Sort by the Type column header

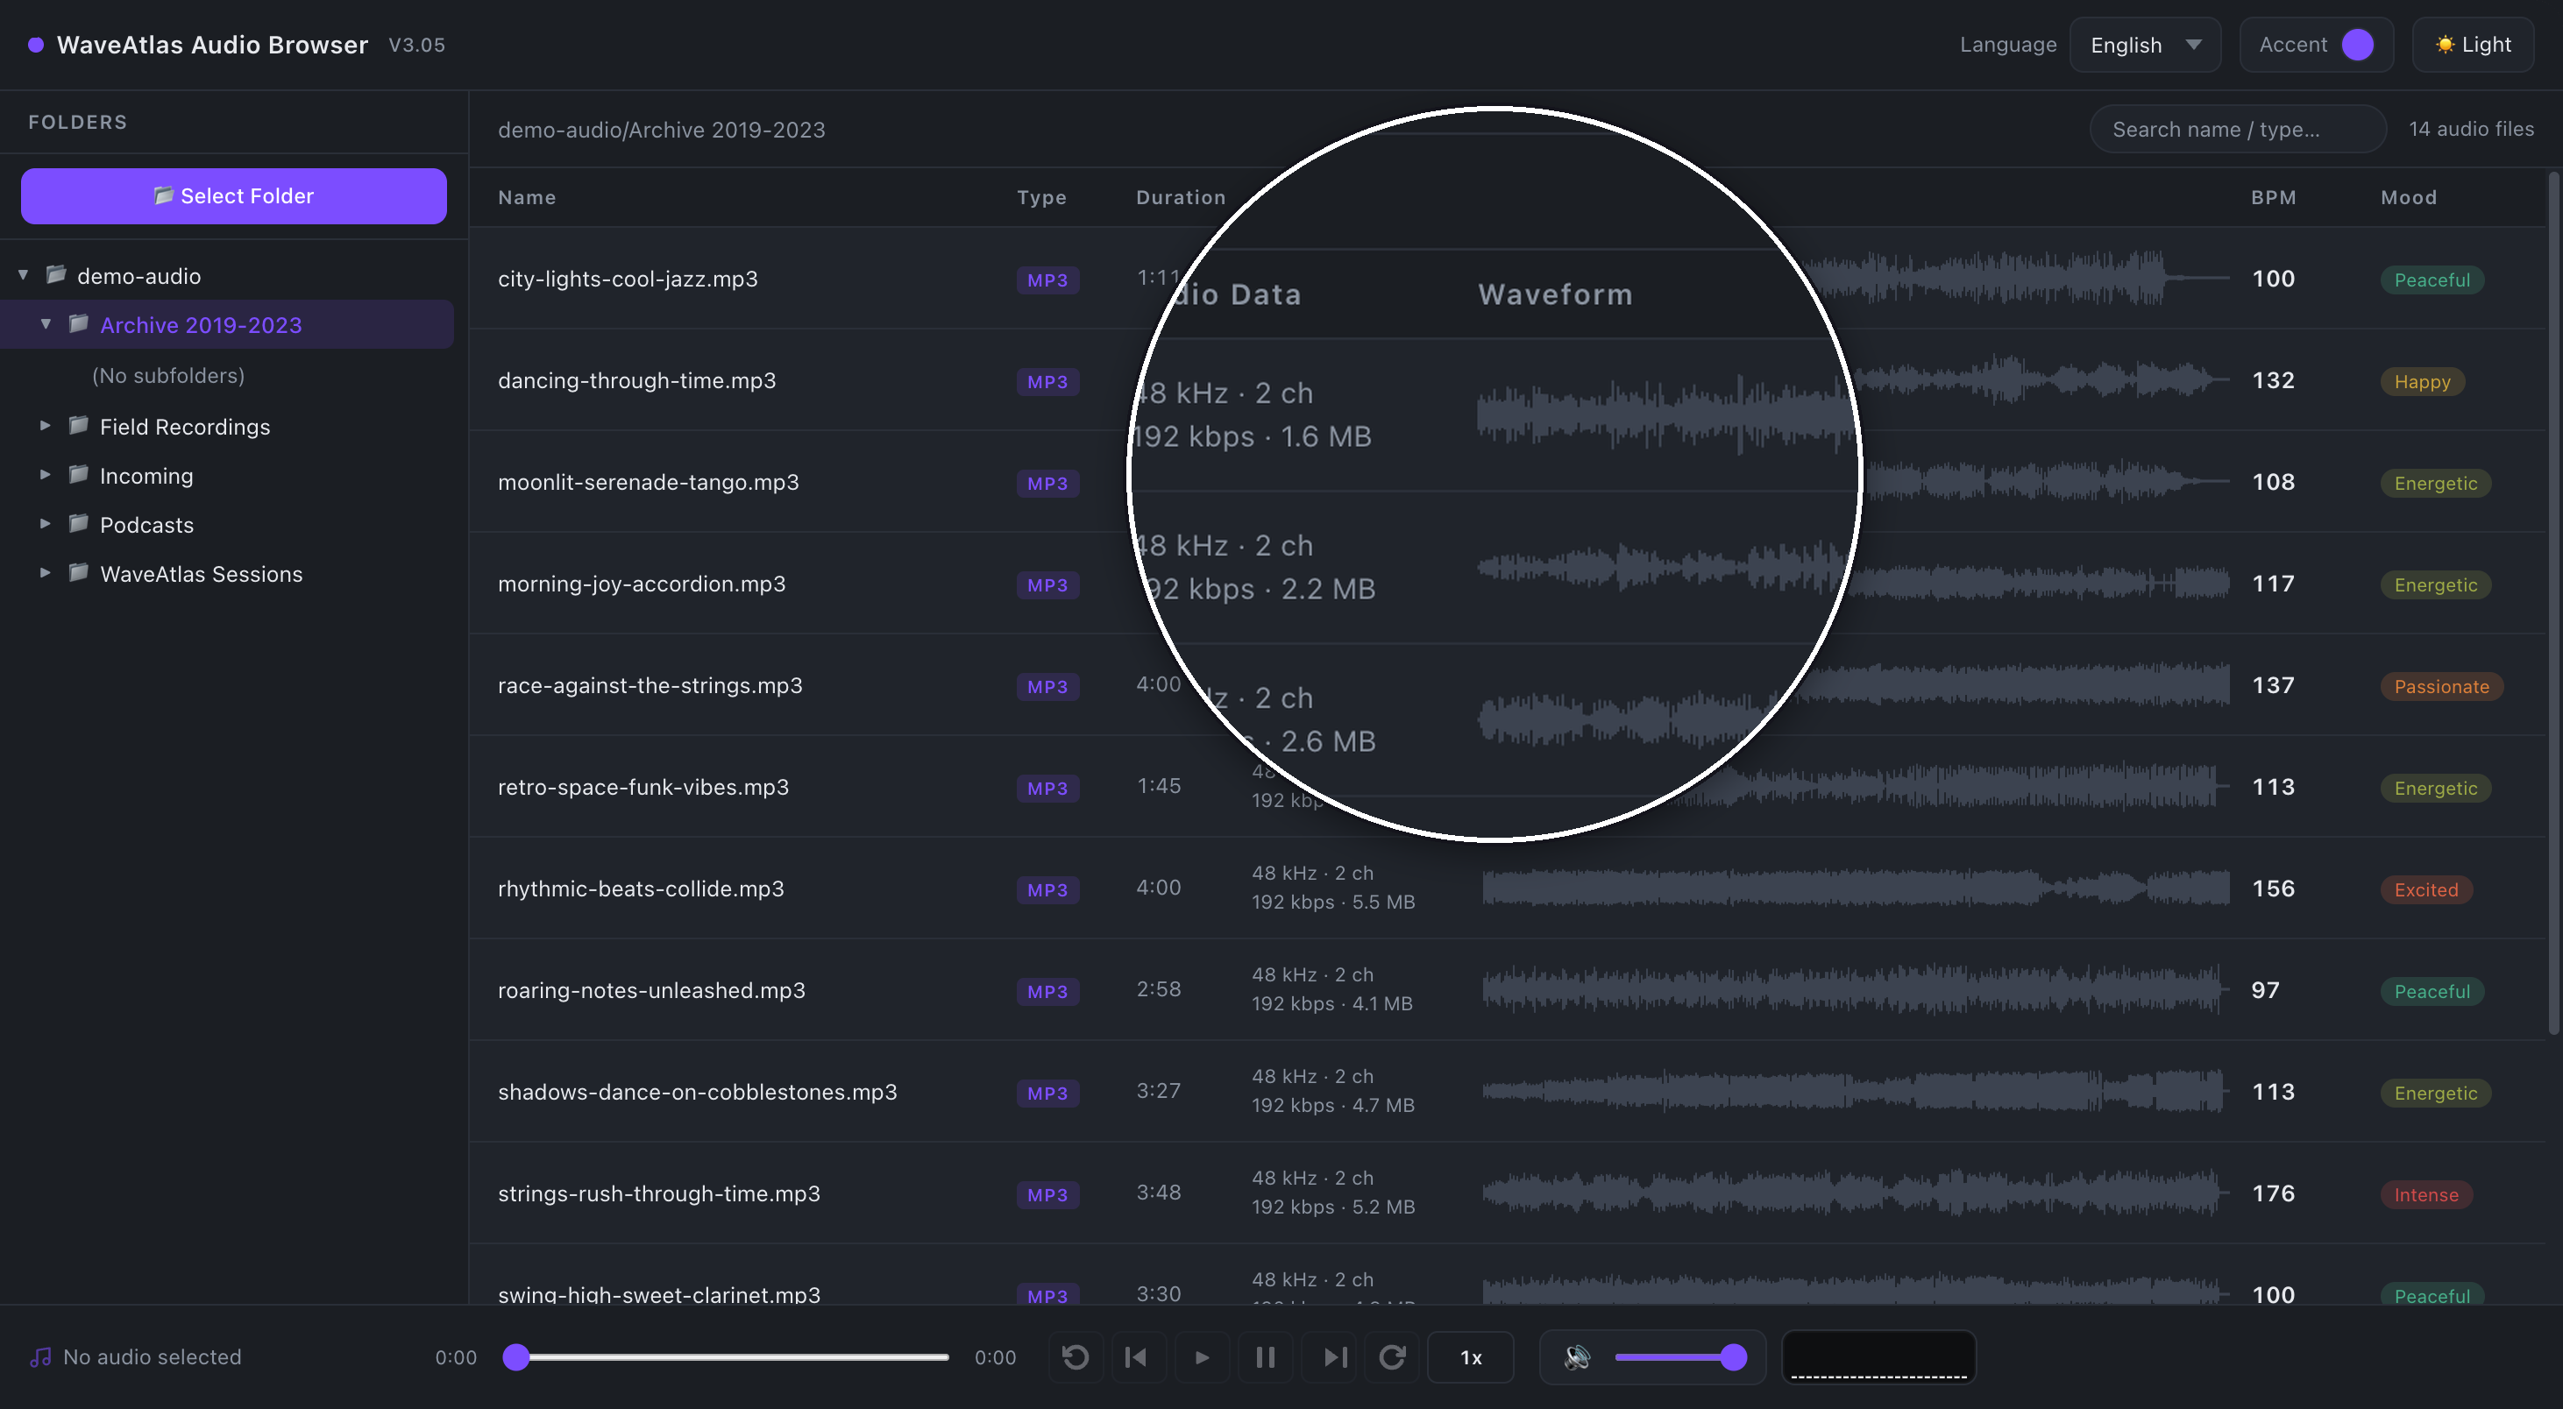(x=1041, y=197)
